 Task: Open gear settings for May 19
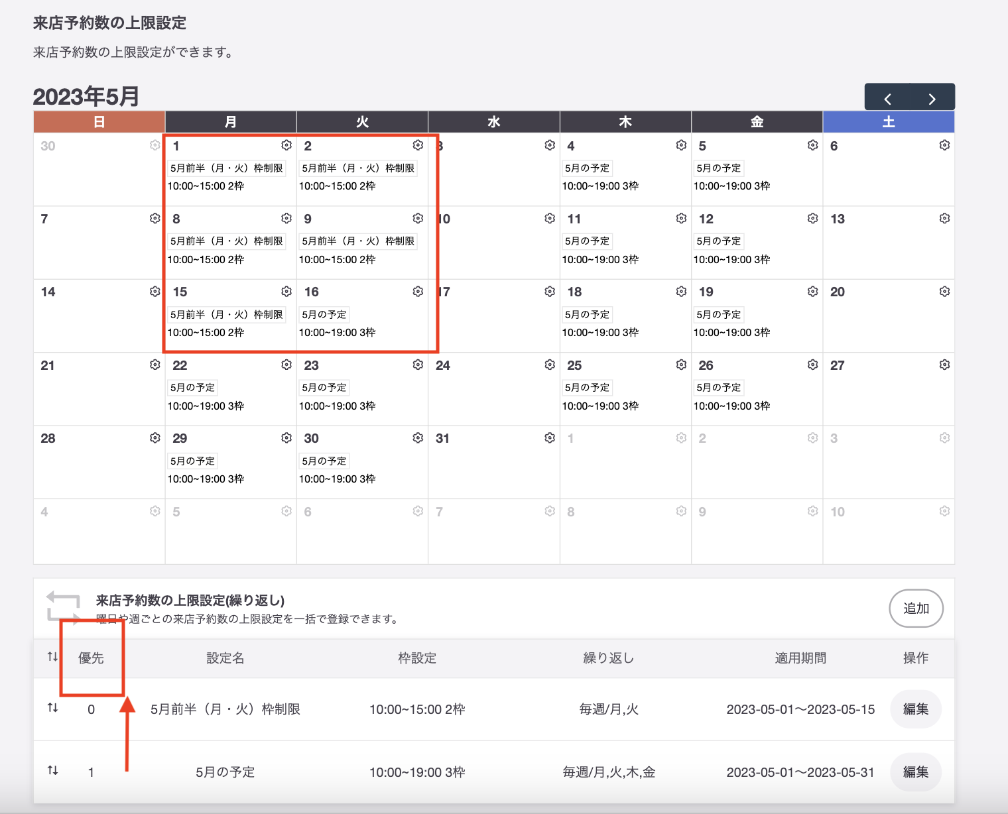click(x=812, y=291)
